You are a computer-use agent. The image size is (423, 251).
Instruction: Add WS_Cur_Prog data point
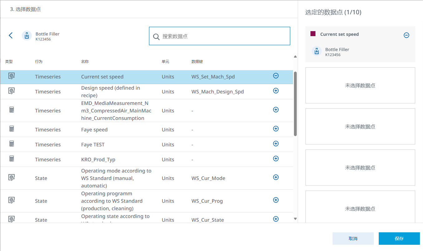coord(276,200)
